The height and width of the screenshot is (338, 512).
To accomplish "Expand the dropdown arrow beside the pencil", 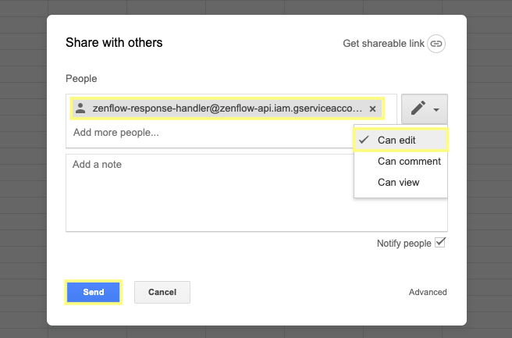I will point(436,110).
